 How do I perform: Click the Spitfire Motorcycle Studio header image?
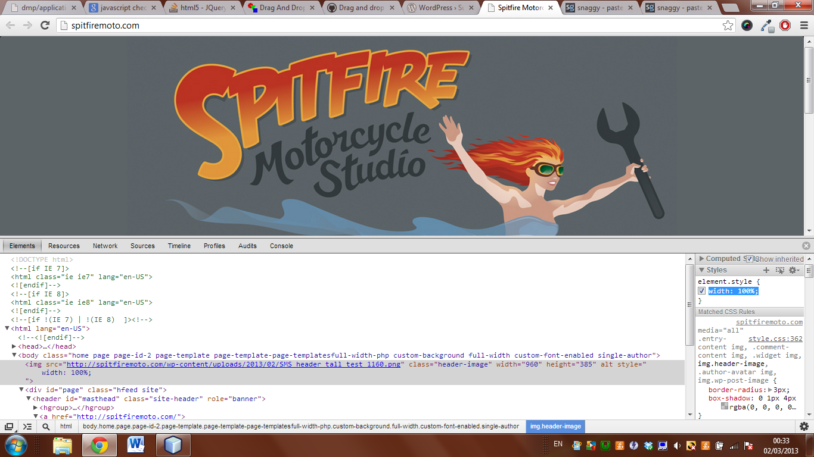tap(402, 136)
